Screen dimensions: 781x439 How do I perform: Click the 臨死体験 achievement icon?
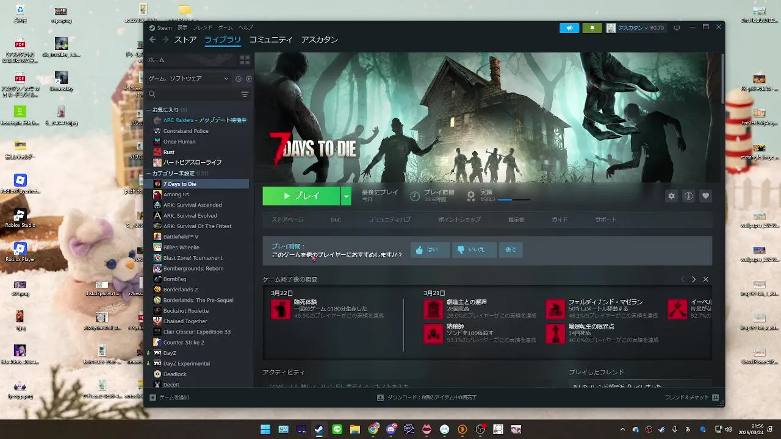tap(281, 309)
